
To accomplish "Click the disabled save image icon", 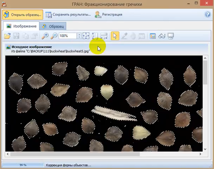I will point(16,36).
